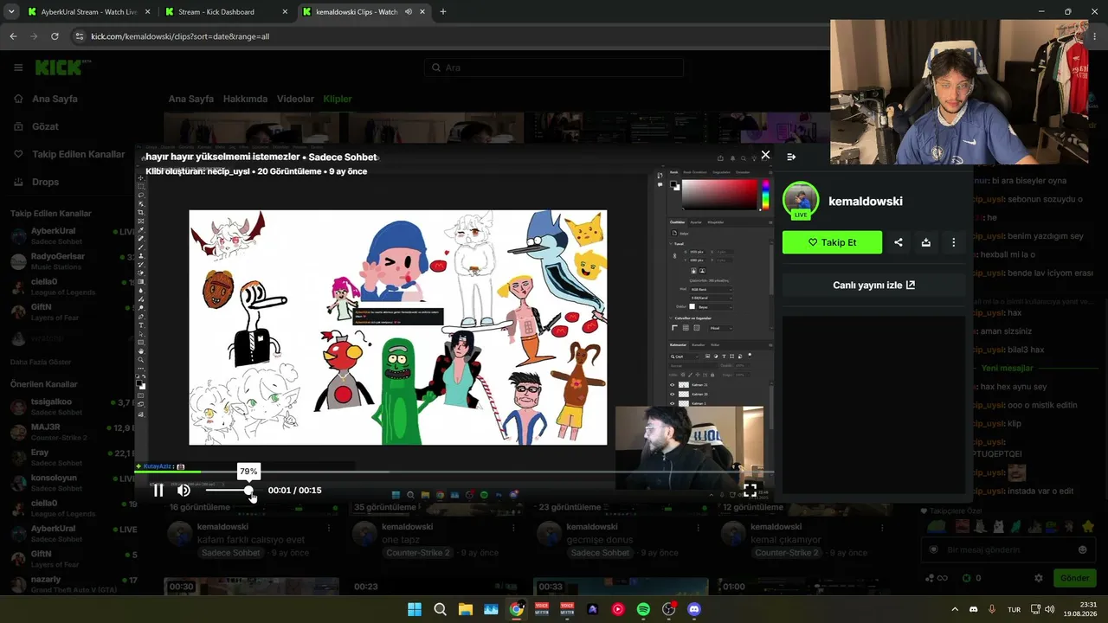
Task: Open nazarly recommended channel
Action: [74, 584]
